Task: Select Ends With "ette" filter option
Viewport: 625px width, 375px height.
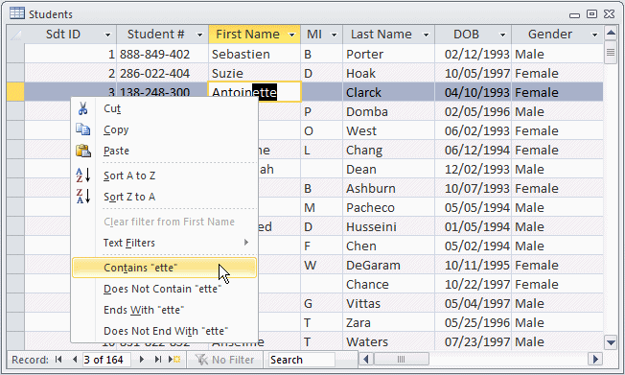Action: [x=164, y=310]
